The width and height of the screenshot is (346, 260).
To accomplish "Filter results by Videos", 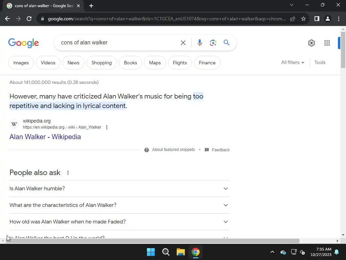I will [48, 63].
